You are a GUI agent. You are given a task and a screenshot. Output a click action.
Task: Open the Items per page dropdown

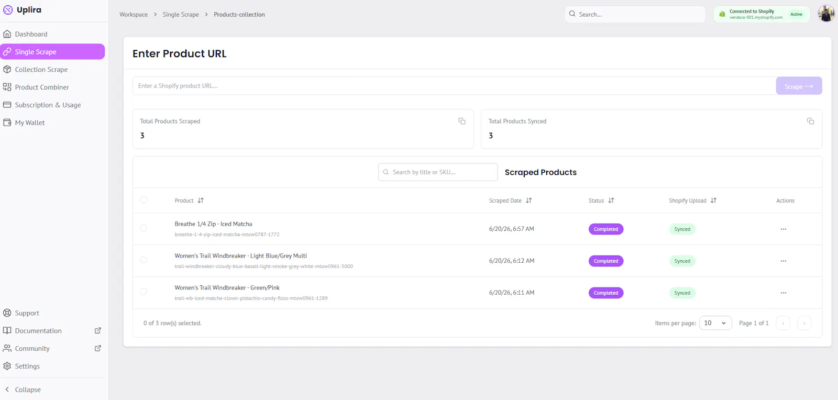[715, 323]
